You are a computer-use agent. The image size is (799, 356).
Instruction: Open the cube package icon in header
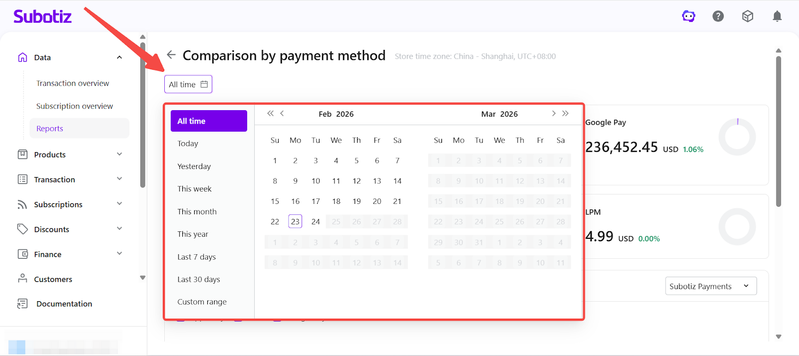[748, 16]
